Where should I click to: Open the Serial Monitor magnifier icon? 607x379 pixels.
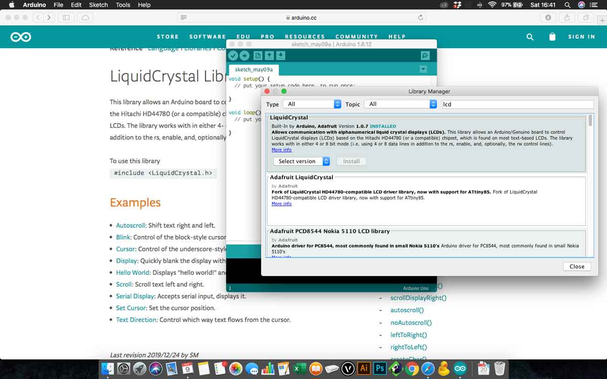coord(425,56)
